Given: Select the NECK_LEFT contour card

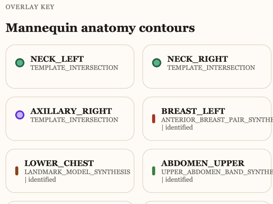Looking at the screenshot, I should (70, 67).
